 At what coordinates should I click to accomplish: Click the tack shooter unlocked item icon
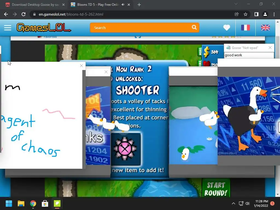pyautogui.click(x=125, y=149)
